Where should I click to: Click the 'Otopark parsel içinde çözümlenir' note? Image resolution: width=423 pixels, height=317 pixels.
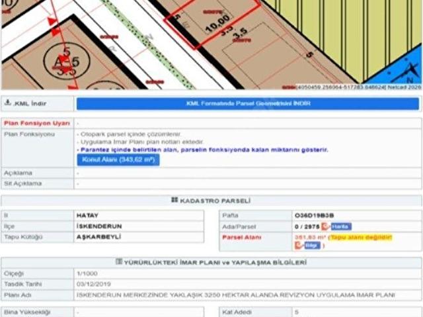(131, 134)
